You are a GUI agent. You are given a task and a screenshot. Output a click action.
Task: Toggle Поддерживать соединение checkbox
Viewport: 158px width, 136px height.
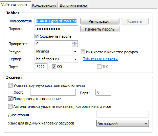(x=10, y=99)
